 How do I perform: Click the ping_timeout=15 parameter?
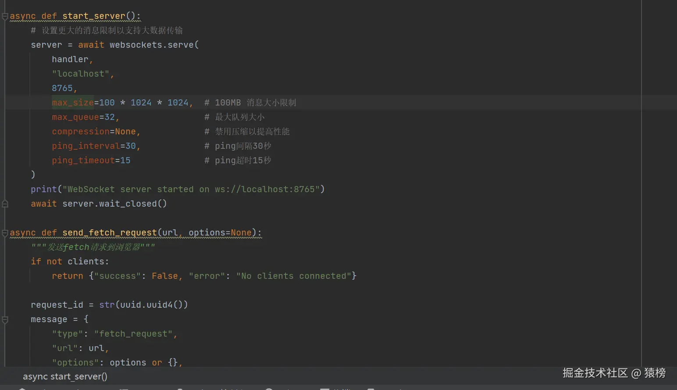tap(91, 160)
